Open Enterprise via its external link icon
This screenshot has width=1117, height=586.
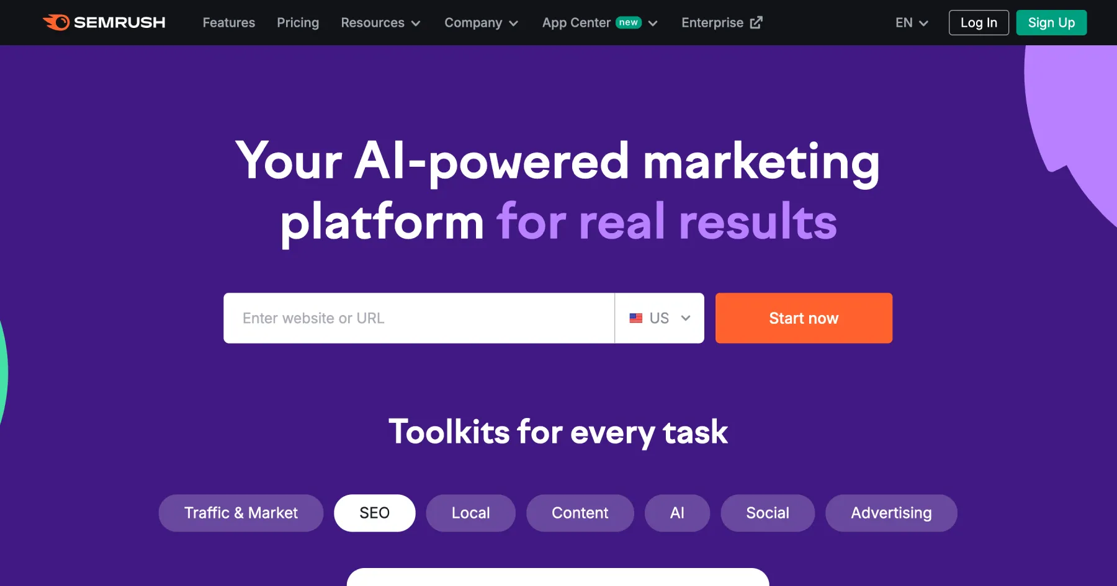point(756,22)
